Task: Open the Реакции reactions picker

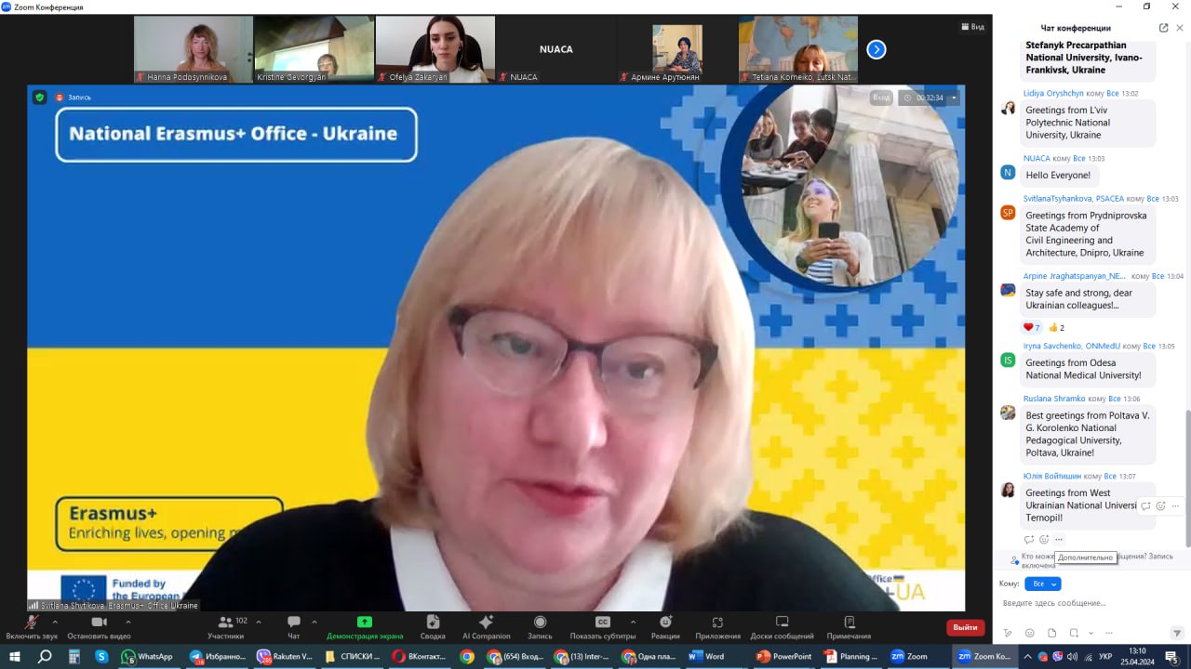Action: pos(665,626)
